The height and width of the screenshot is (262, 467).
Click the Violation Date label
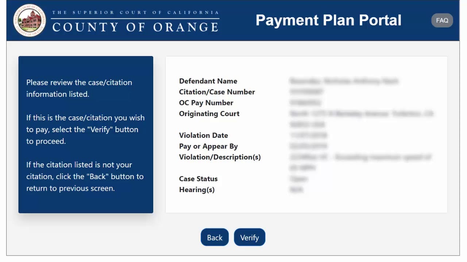click(203, 135)
